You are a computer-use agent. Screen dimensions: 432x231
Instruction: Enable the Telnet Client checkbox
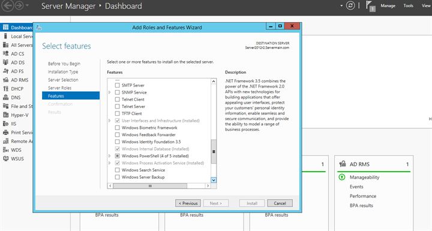[118, 99]
